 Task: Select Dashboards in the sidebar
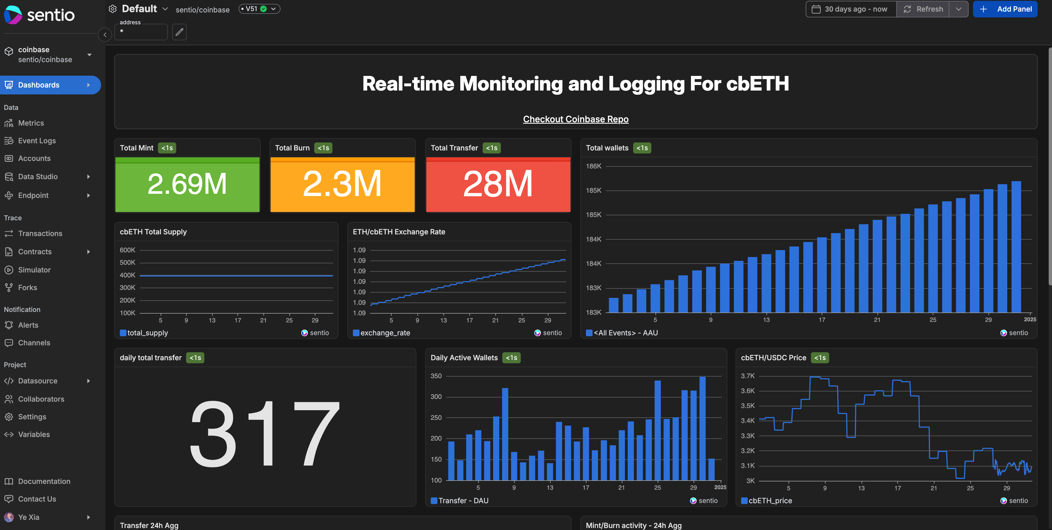(x=39, y=85)
